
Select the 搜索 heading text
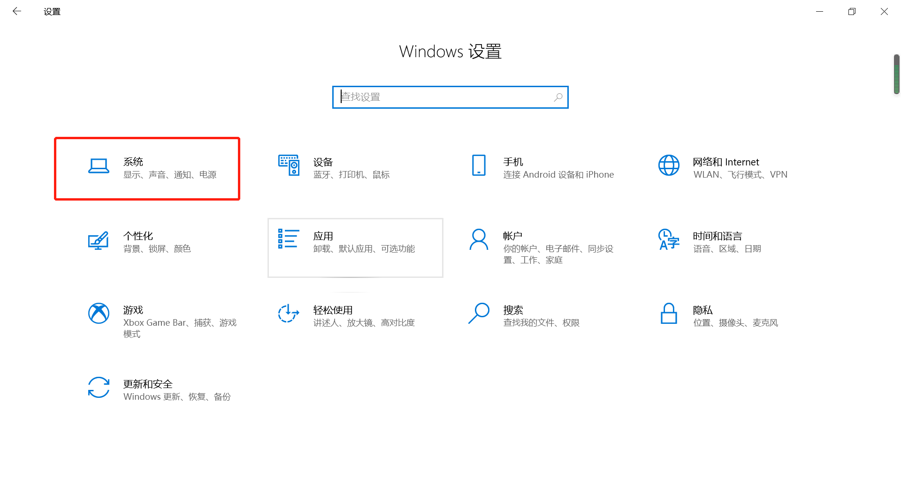pos(513,310)
